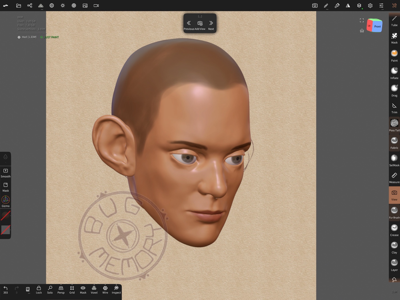Open the Camera video menu
400x300 pixels.
[96, 5]
